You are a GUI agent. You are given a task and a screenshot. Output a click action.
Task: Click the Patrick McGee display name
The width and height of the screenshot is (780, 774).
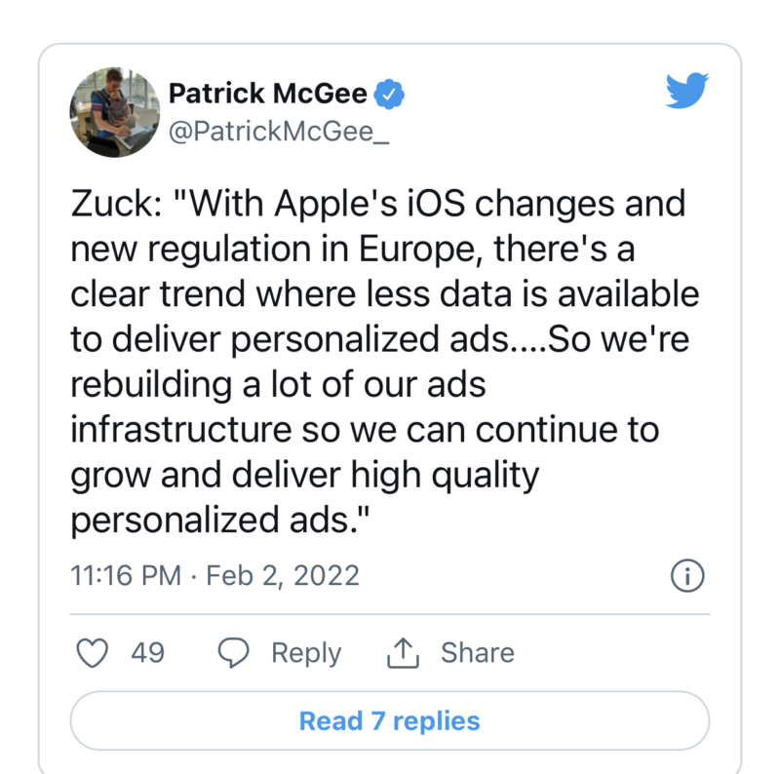268,94
